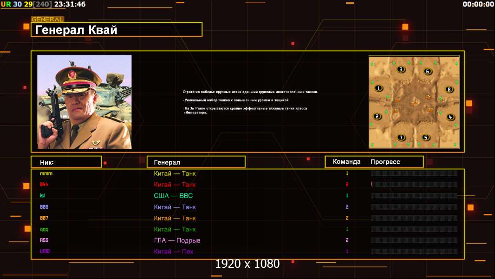
Task: Click the «На 3м Ранге» description line
Action: coord(245,110)
